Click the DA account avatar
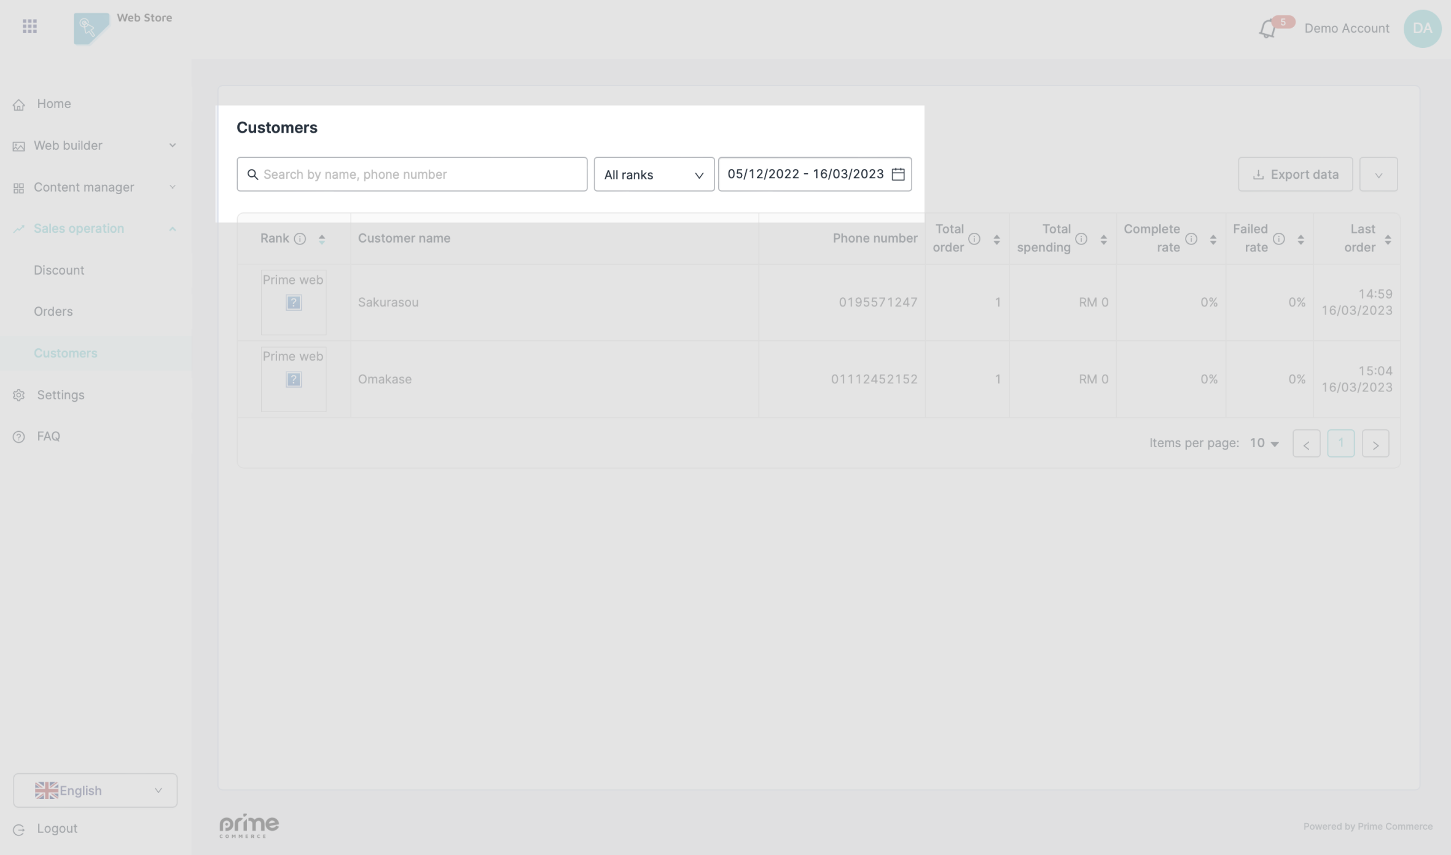Screen dimensions: 1451x855 1422,28
